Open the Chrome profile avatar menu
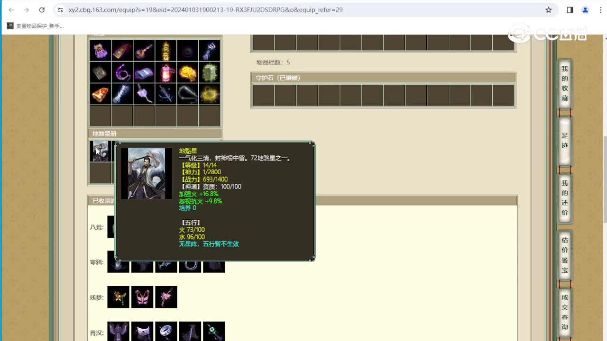The height and width of the screenshot is (341, 607). (x=585, y=9)
